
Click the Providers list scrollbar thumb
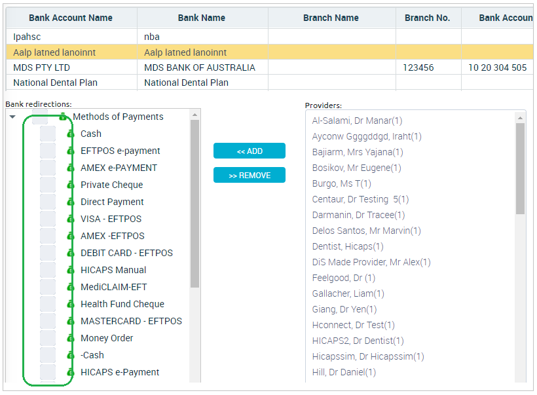click(520, 168)
